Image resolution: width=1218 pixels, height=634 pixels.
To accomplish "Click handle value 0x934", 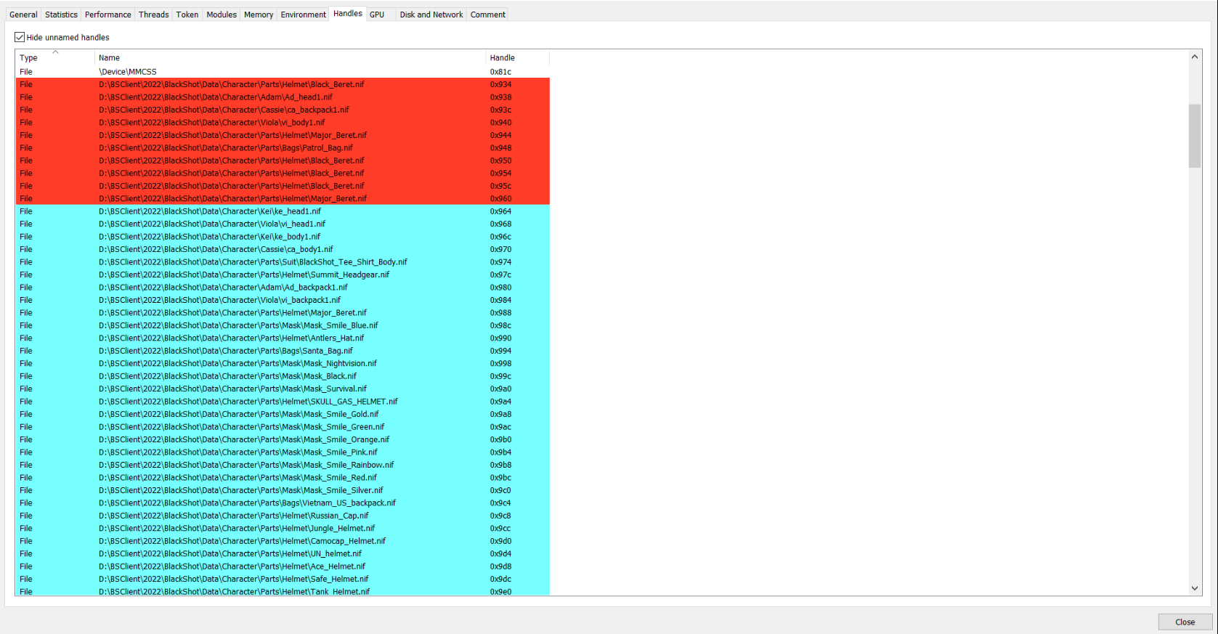I will click(x=500, y=84).
